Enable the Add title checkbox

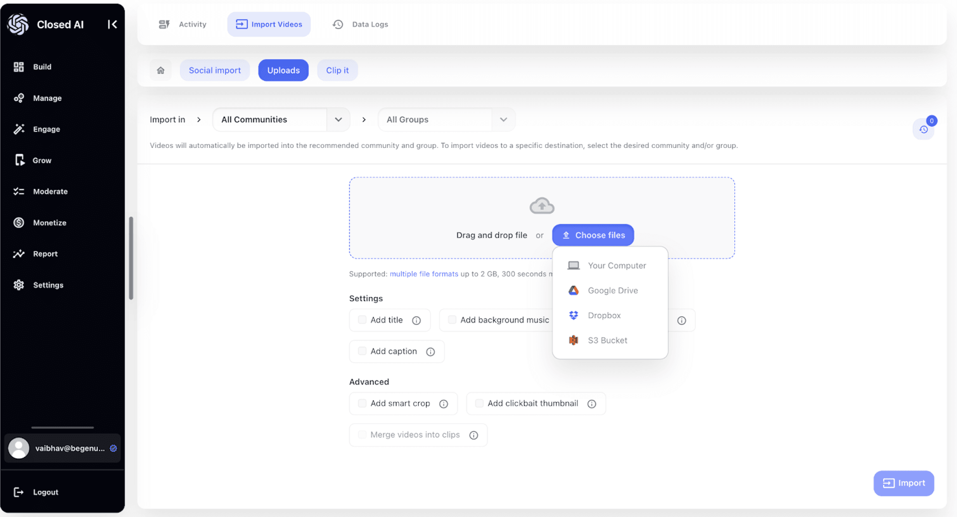pyautogui.click(x=362, y=320)
